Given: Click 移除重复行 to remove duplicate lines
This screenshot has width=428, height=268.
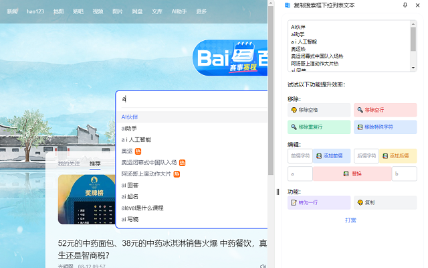Looking at the screenshot, I should 319,127.
